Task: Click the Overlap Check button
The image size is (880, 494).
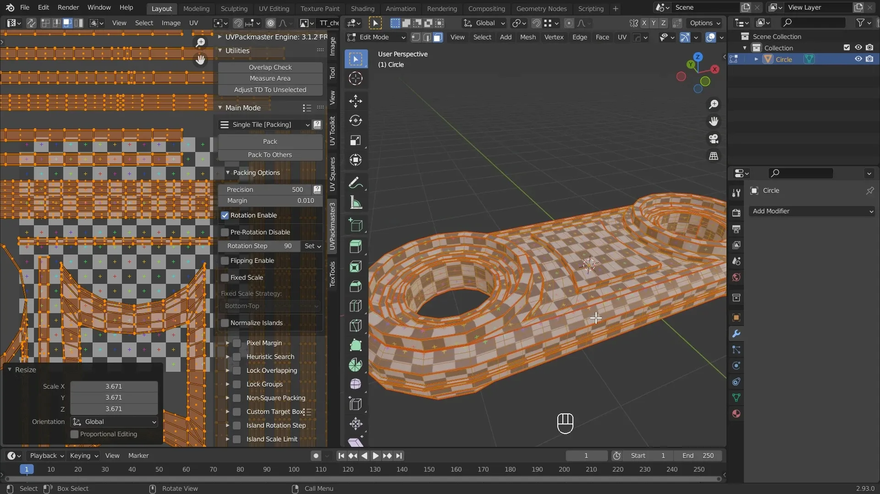Action: click(x=270, y=67)
